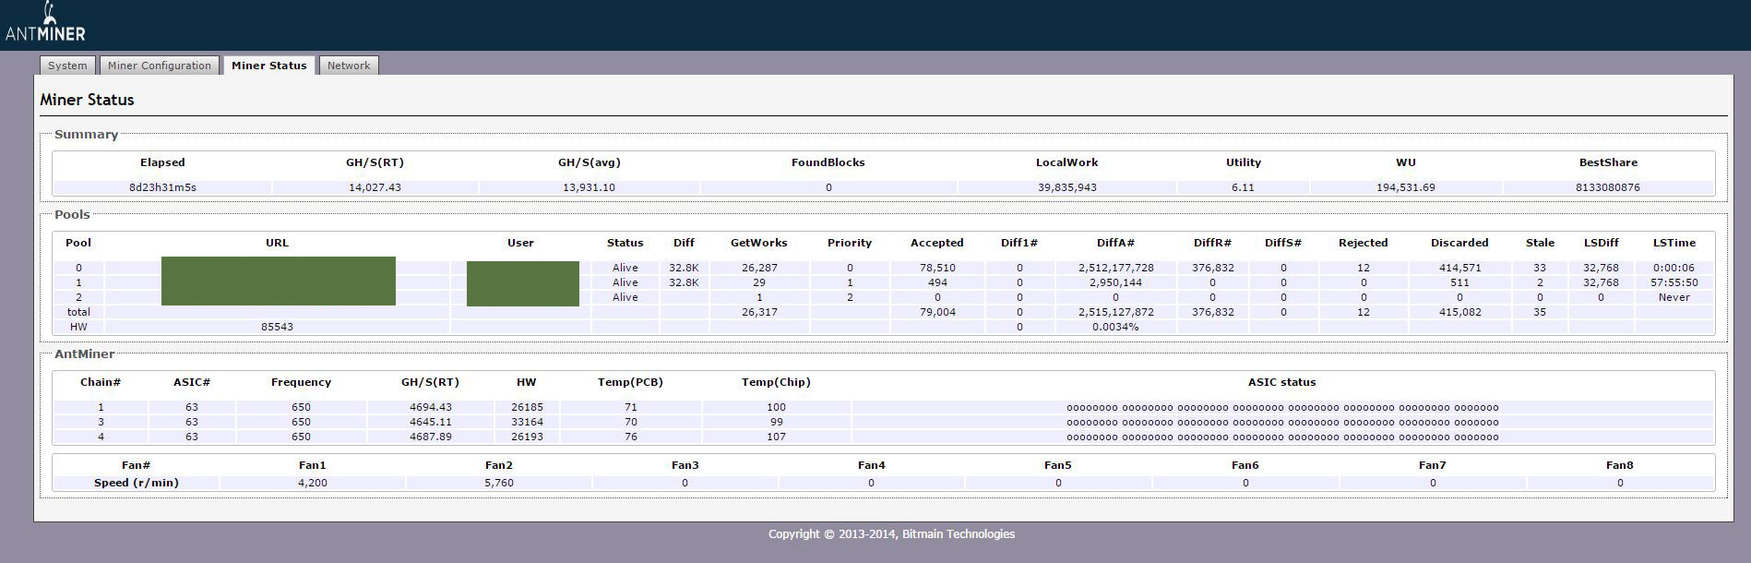Click the total GetWorks value 26,317
This screenshot has height=563, width=1751.
coord(759,312)
